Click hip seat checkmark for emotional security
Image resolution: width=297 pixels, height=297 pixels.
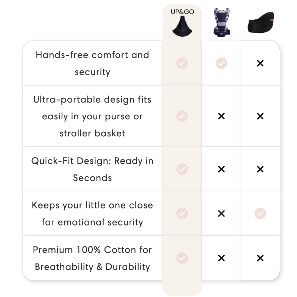tap(260, 213)
